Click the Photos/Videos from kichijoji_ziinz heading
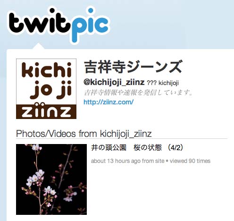This screenshot has height=221, width=234. 84,134
